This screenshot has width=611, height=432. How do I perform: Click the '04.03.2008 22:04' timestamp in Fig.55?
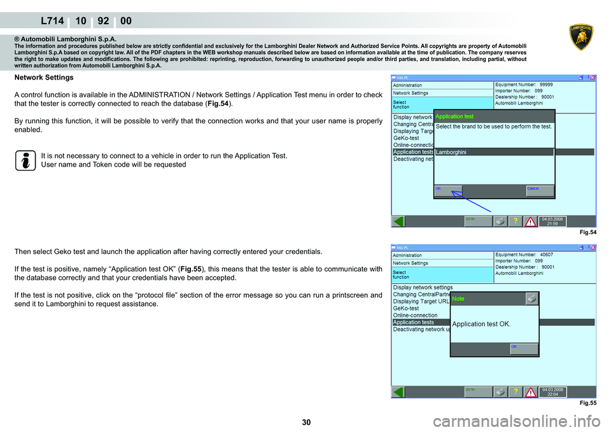(x=552, y=391)
